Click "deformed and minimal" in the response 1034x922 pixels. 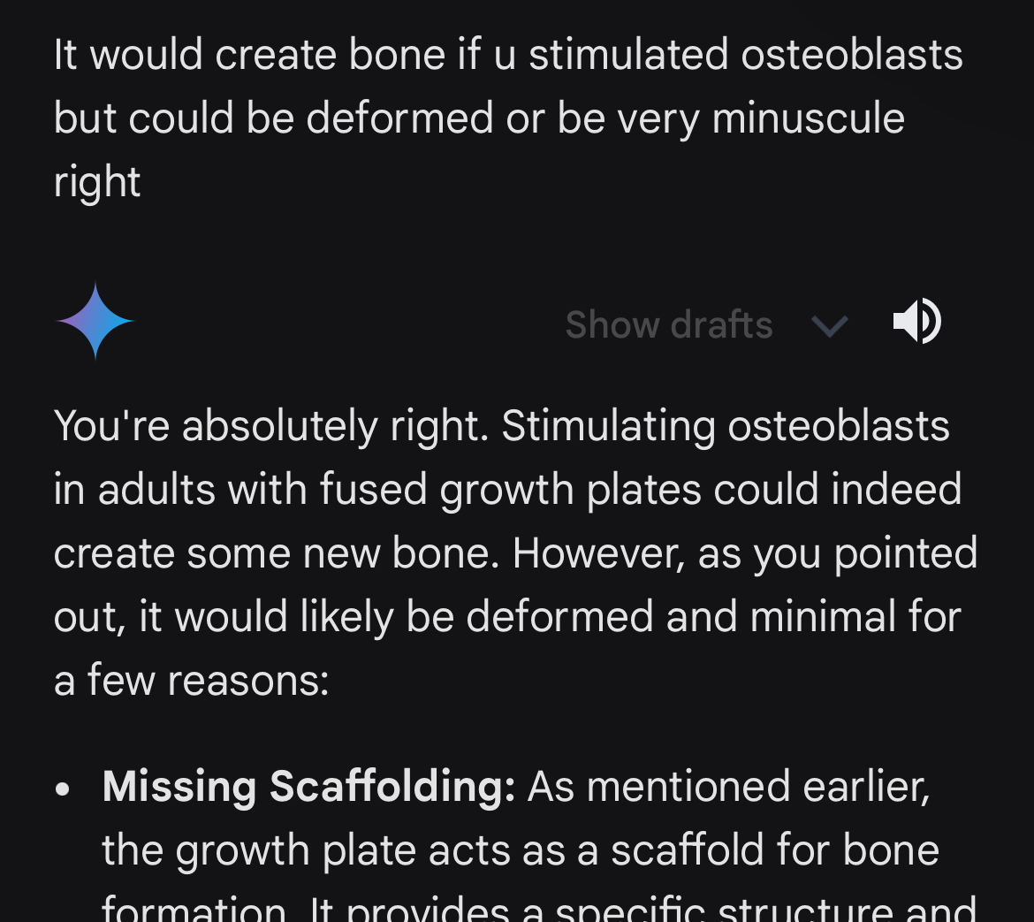[x=601, y=617]
